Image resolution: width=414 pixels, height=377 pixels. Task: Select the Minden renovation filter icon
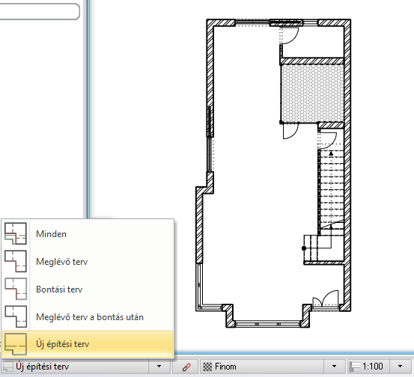pos(16,233)
